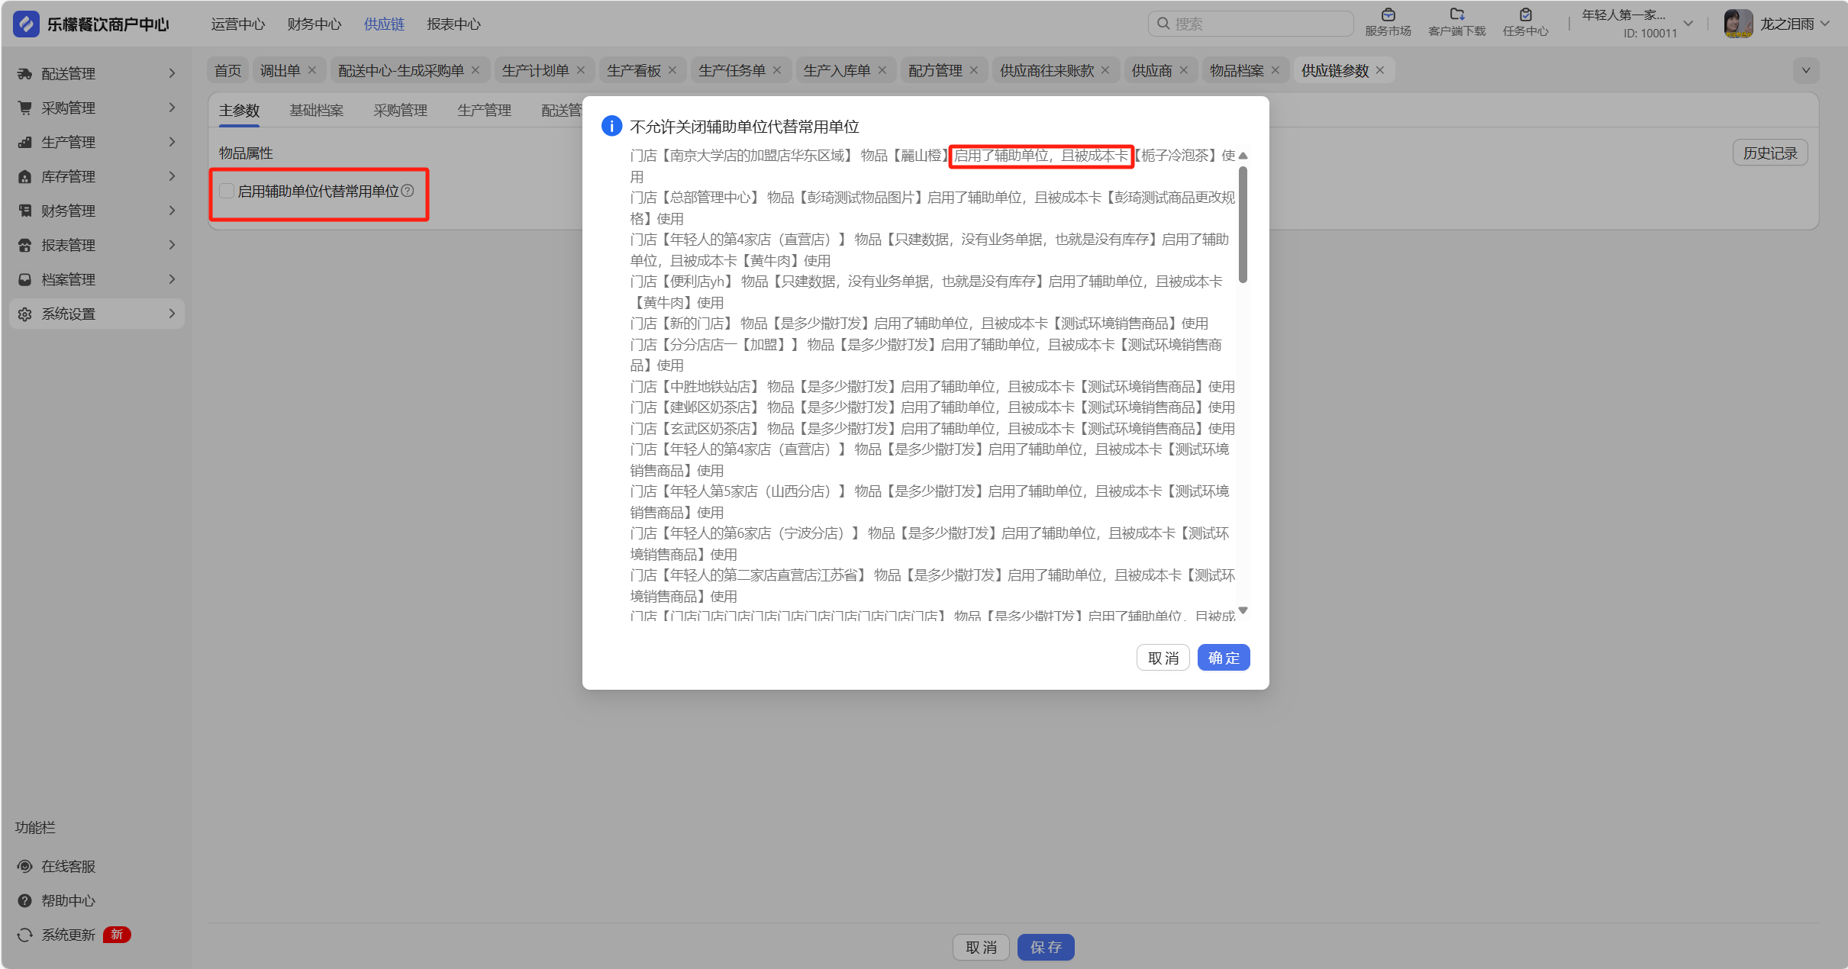Click the dialog scroll down arrow
This screenshot has height=969, width=1848.
(x=1243, y=610)
